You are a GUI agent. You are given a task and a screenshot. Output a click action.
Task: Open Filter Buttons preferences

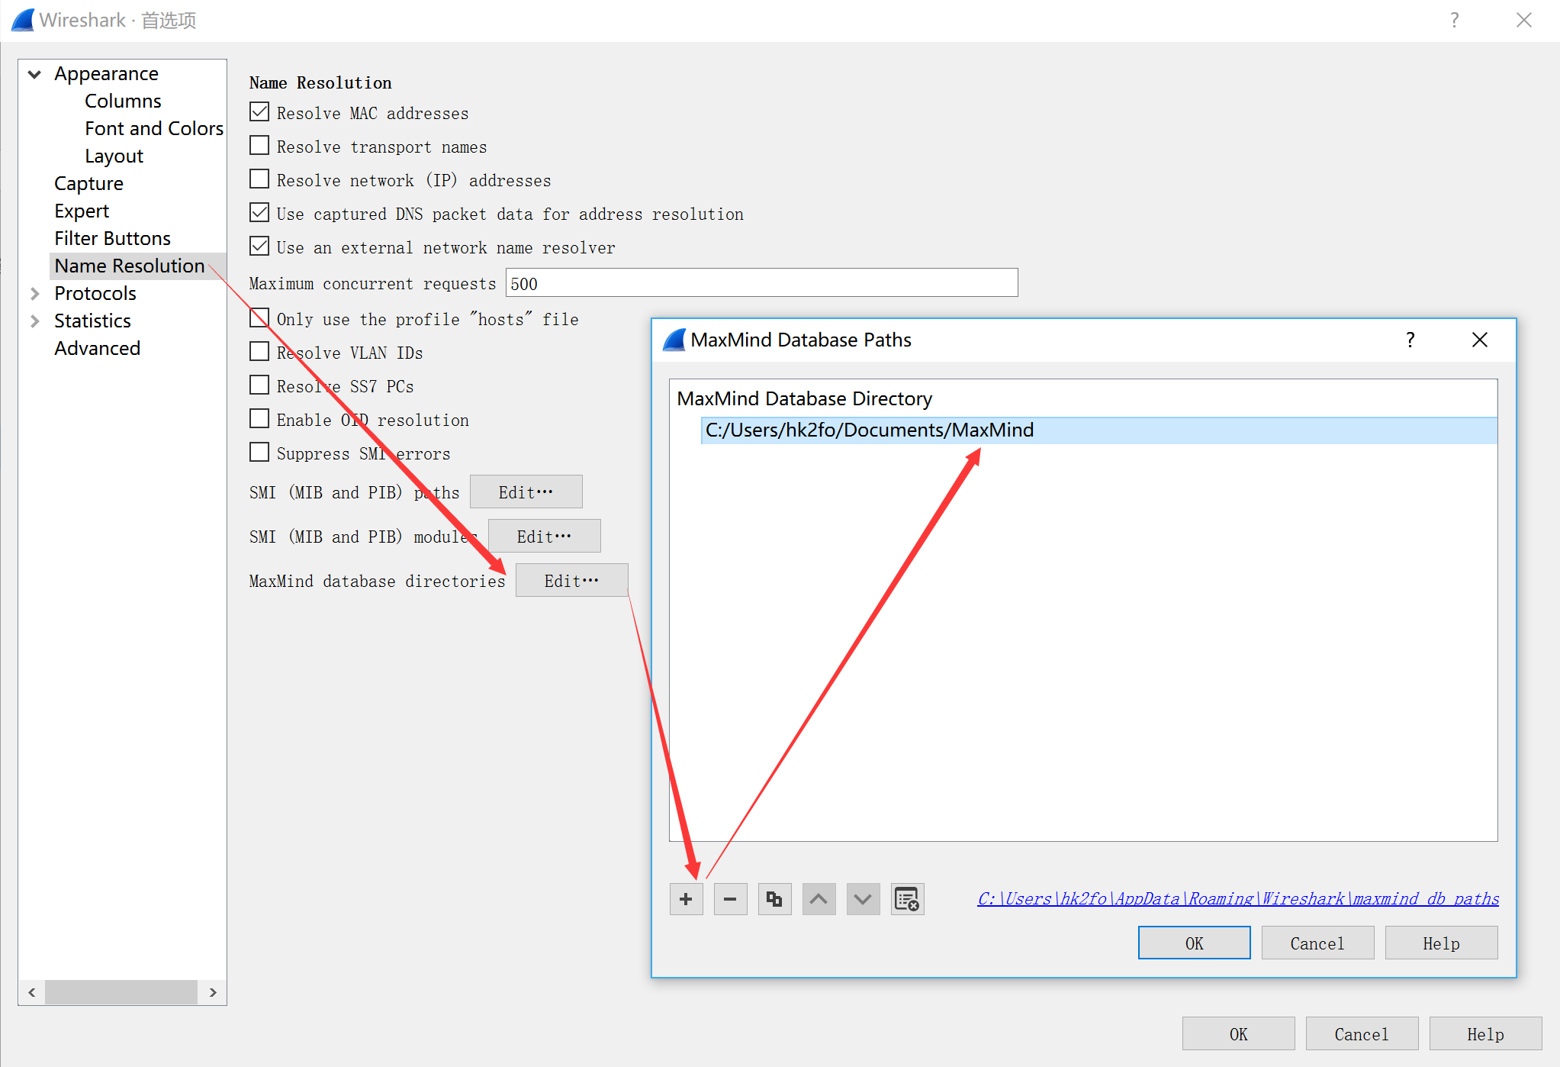(112, 238)
